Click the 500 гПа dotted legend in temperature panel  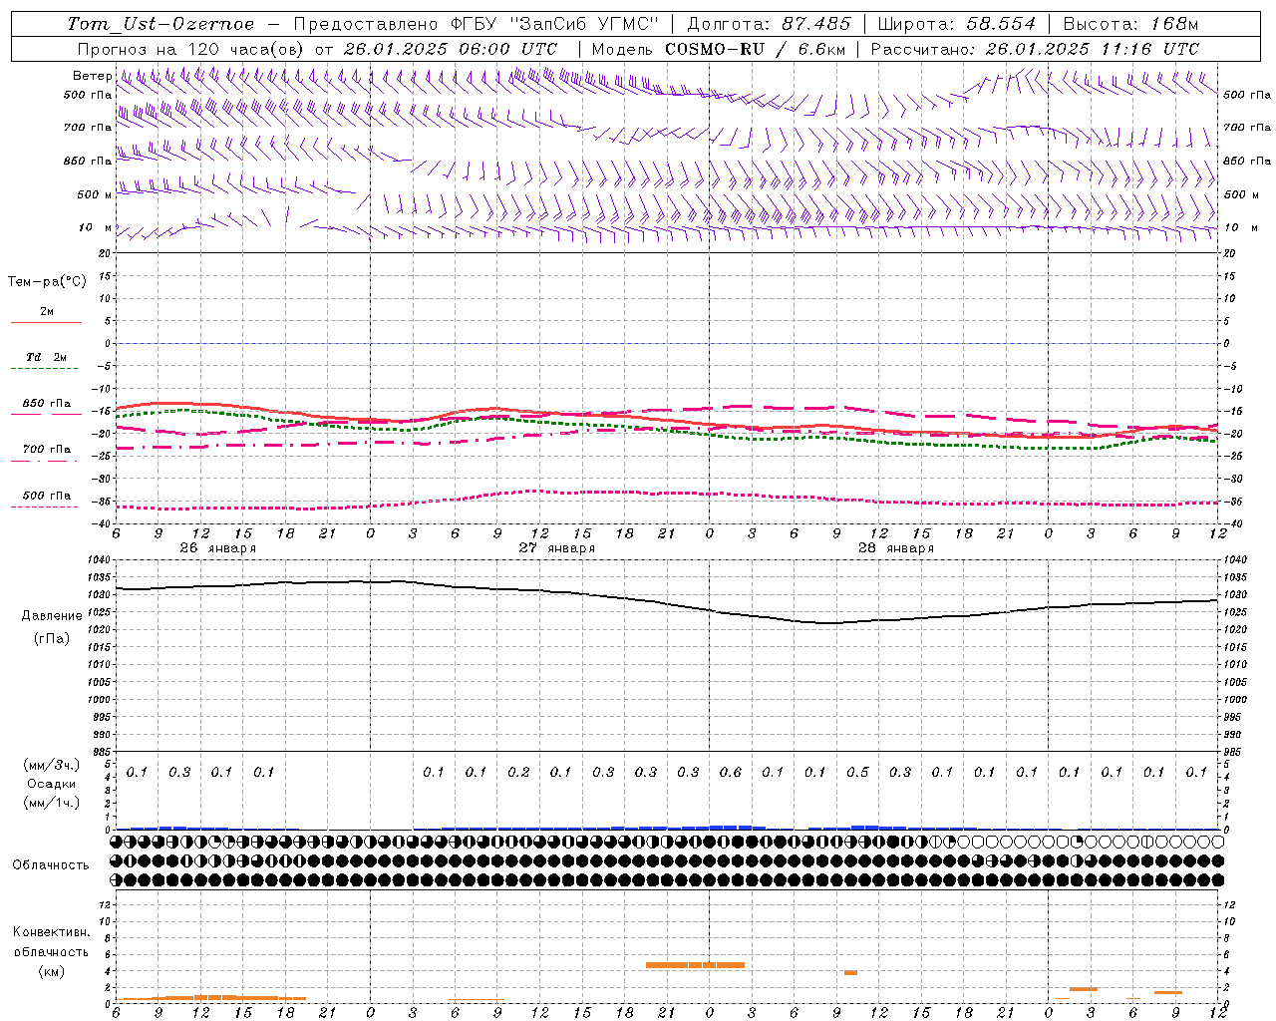47,496
